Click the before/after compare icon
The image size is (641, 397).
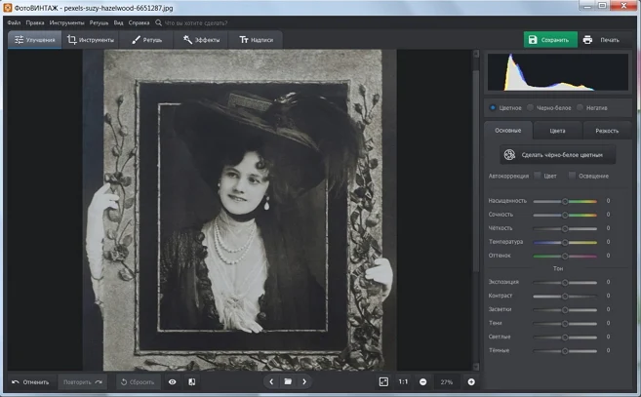point(191,381)
